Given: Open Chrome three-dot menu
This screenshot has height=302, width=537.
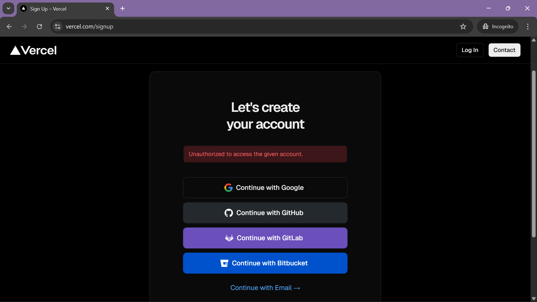Looking at the screenshot, I should click(528, 27).
